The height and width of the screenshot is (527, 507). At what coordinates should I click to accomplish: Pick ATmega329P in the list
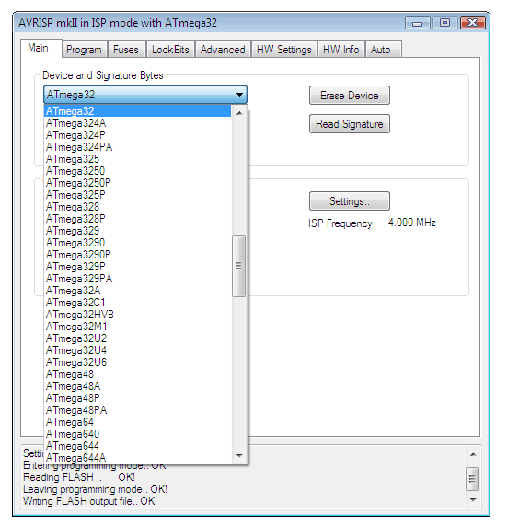137,267
